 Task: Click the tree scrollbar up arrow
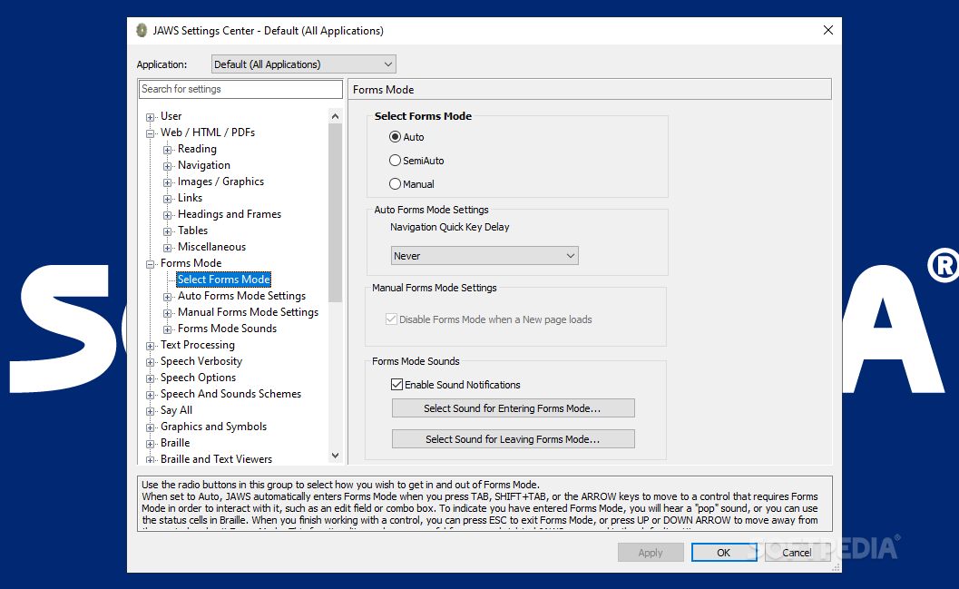coord(335,116)
